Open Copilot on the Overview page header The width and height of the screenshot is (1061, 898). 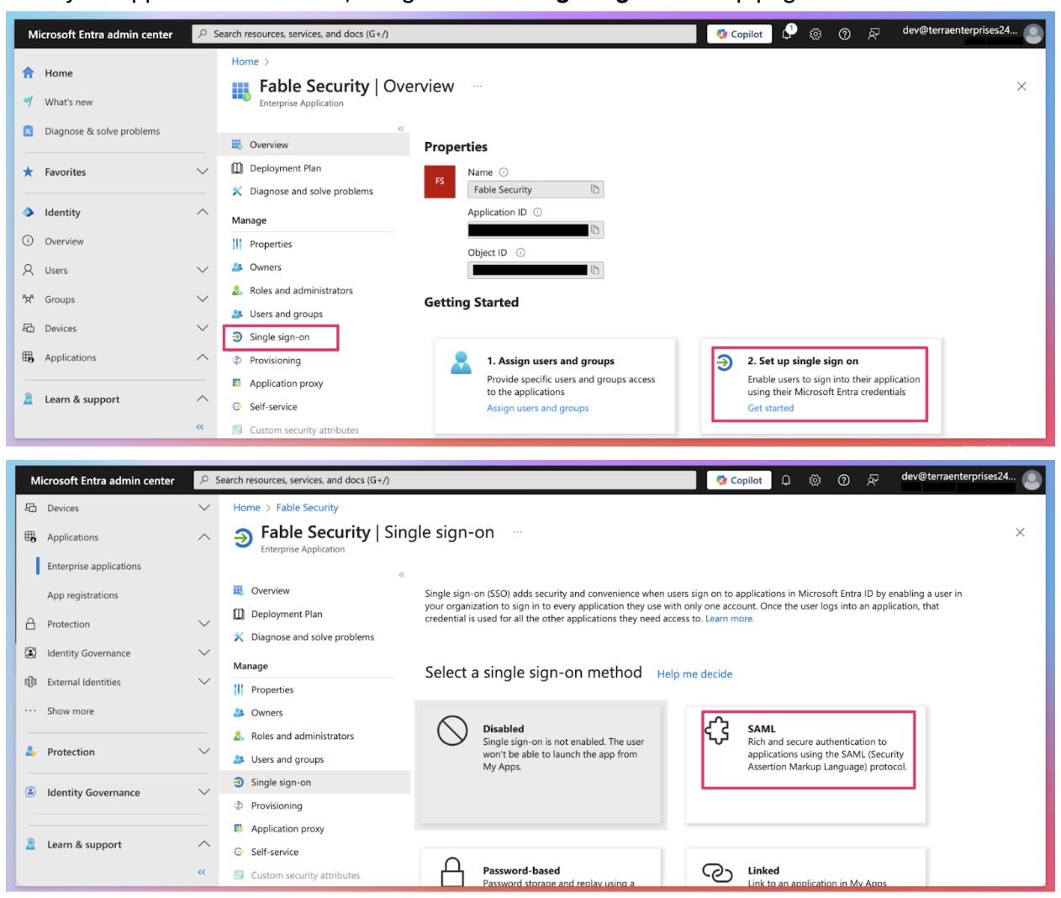pos(740,34)
